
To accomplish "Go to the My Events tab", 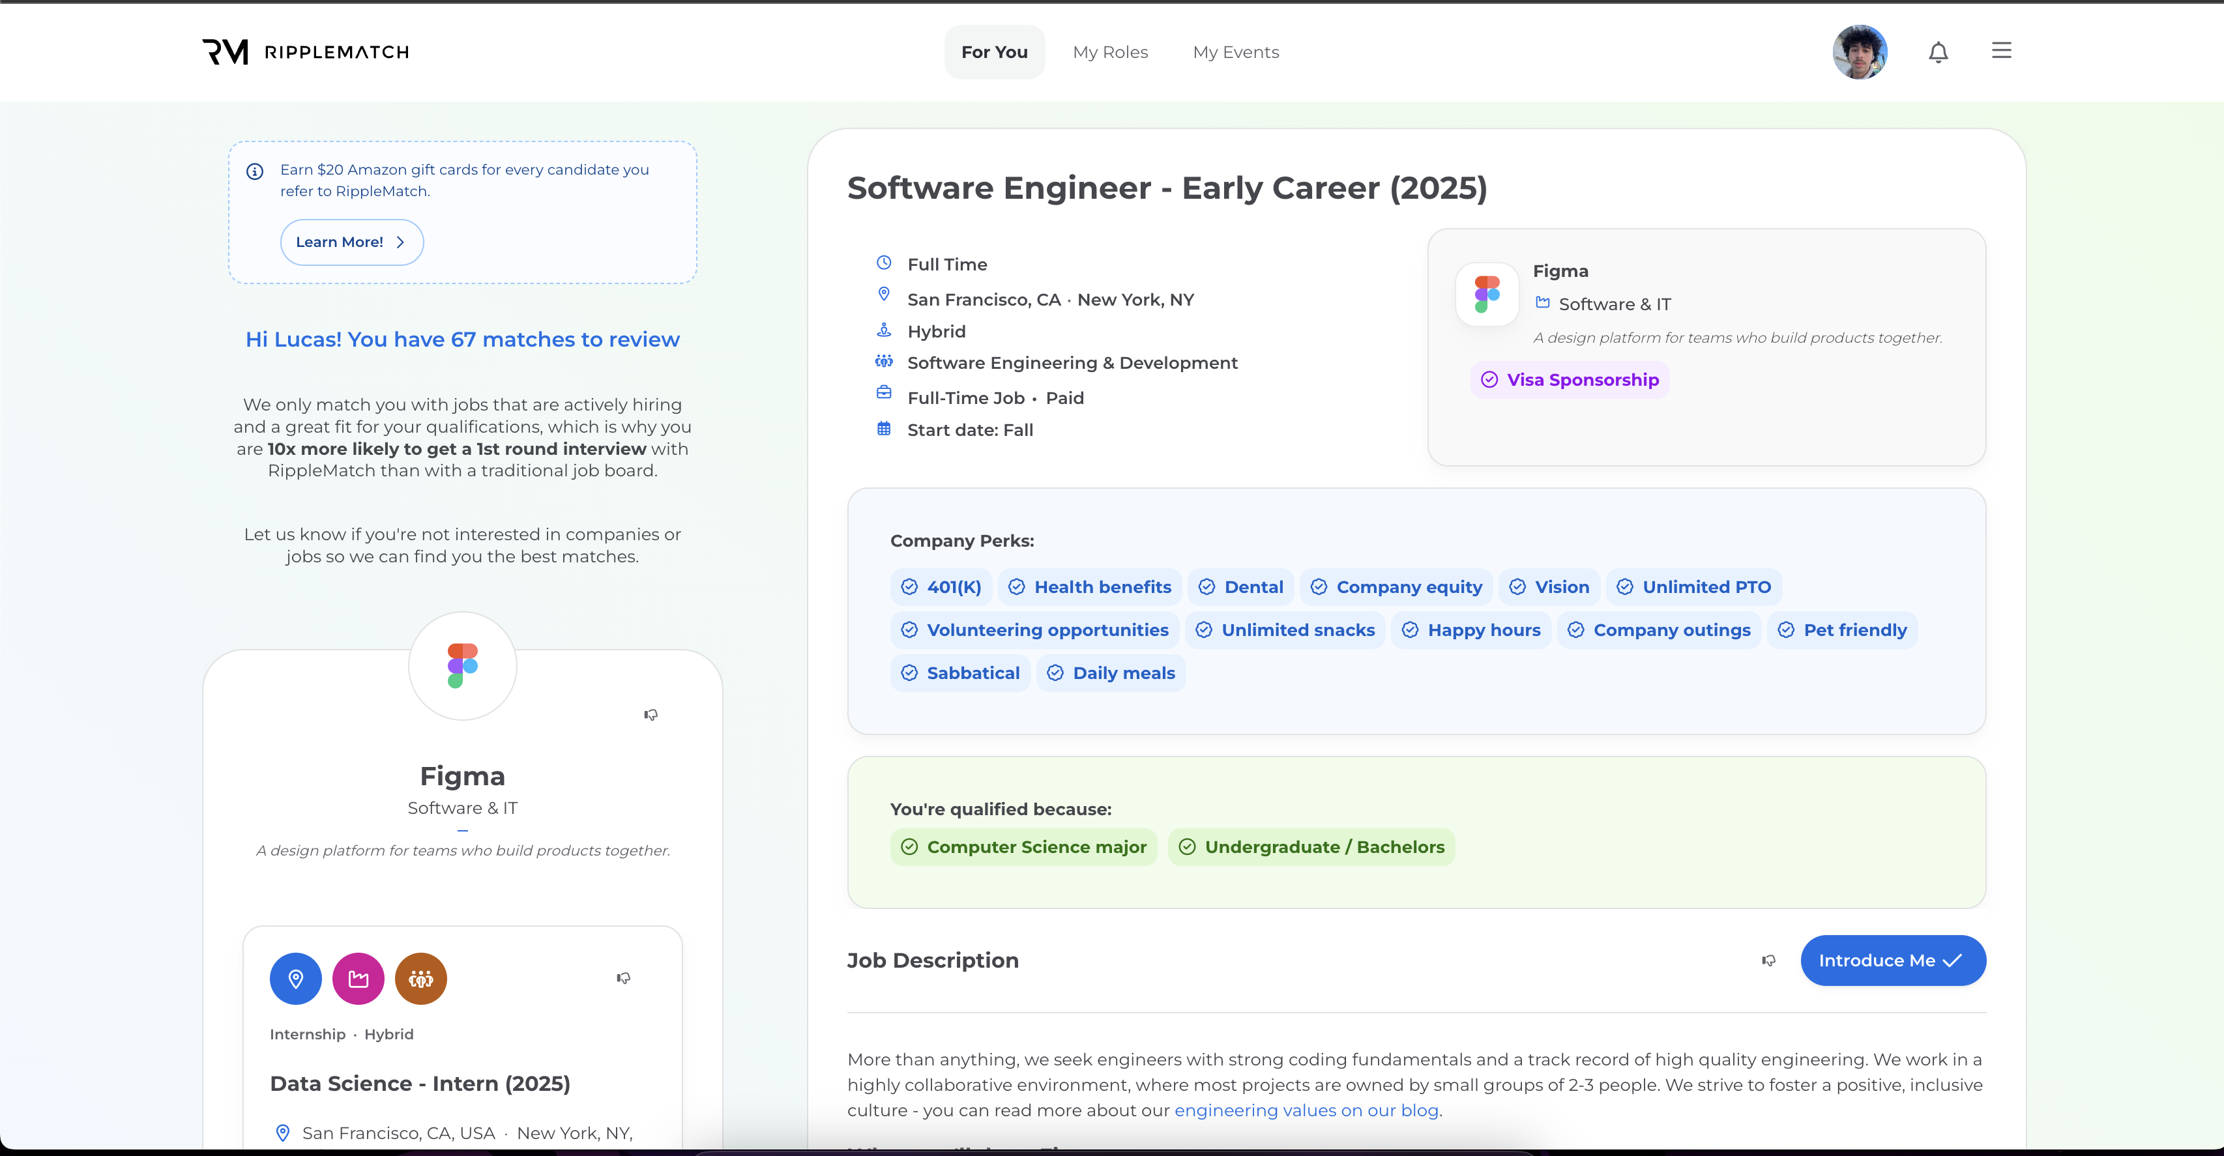I will [x=1235, y=51].
